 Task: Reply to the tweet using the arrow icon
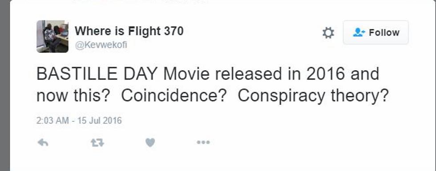point(43,143)
